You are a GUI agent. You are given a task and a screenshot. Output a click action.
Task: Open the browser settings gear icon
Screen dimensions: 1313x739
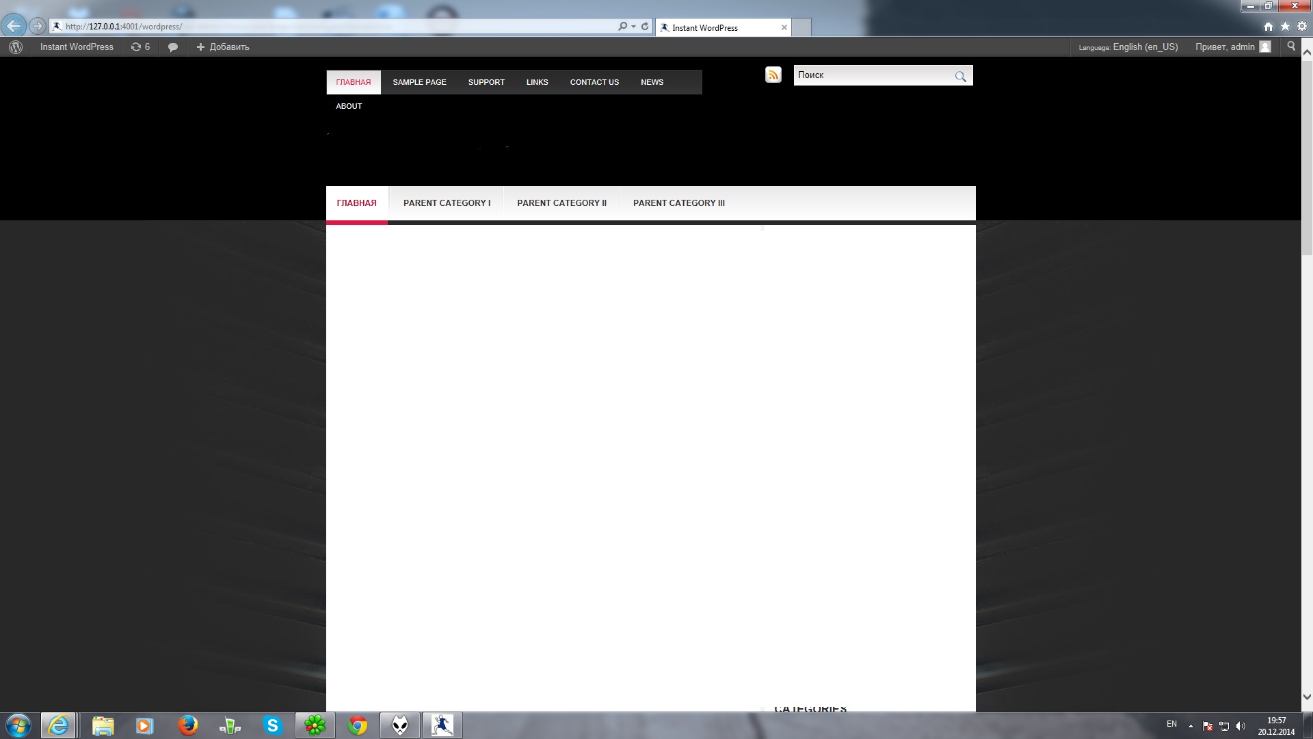tap(1301, 27)
